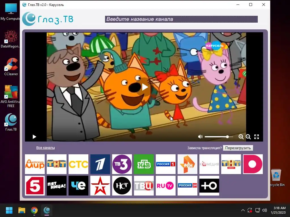Viewport: 290px width, 217px height.
Task: Select the AVG AntiVirus FREE desktop icon
Action: (x=11, y=96)
